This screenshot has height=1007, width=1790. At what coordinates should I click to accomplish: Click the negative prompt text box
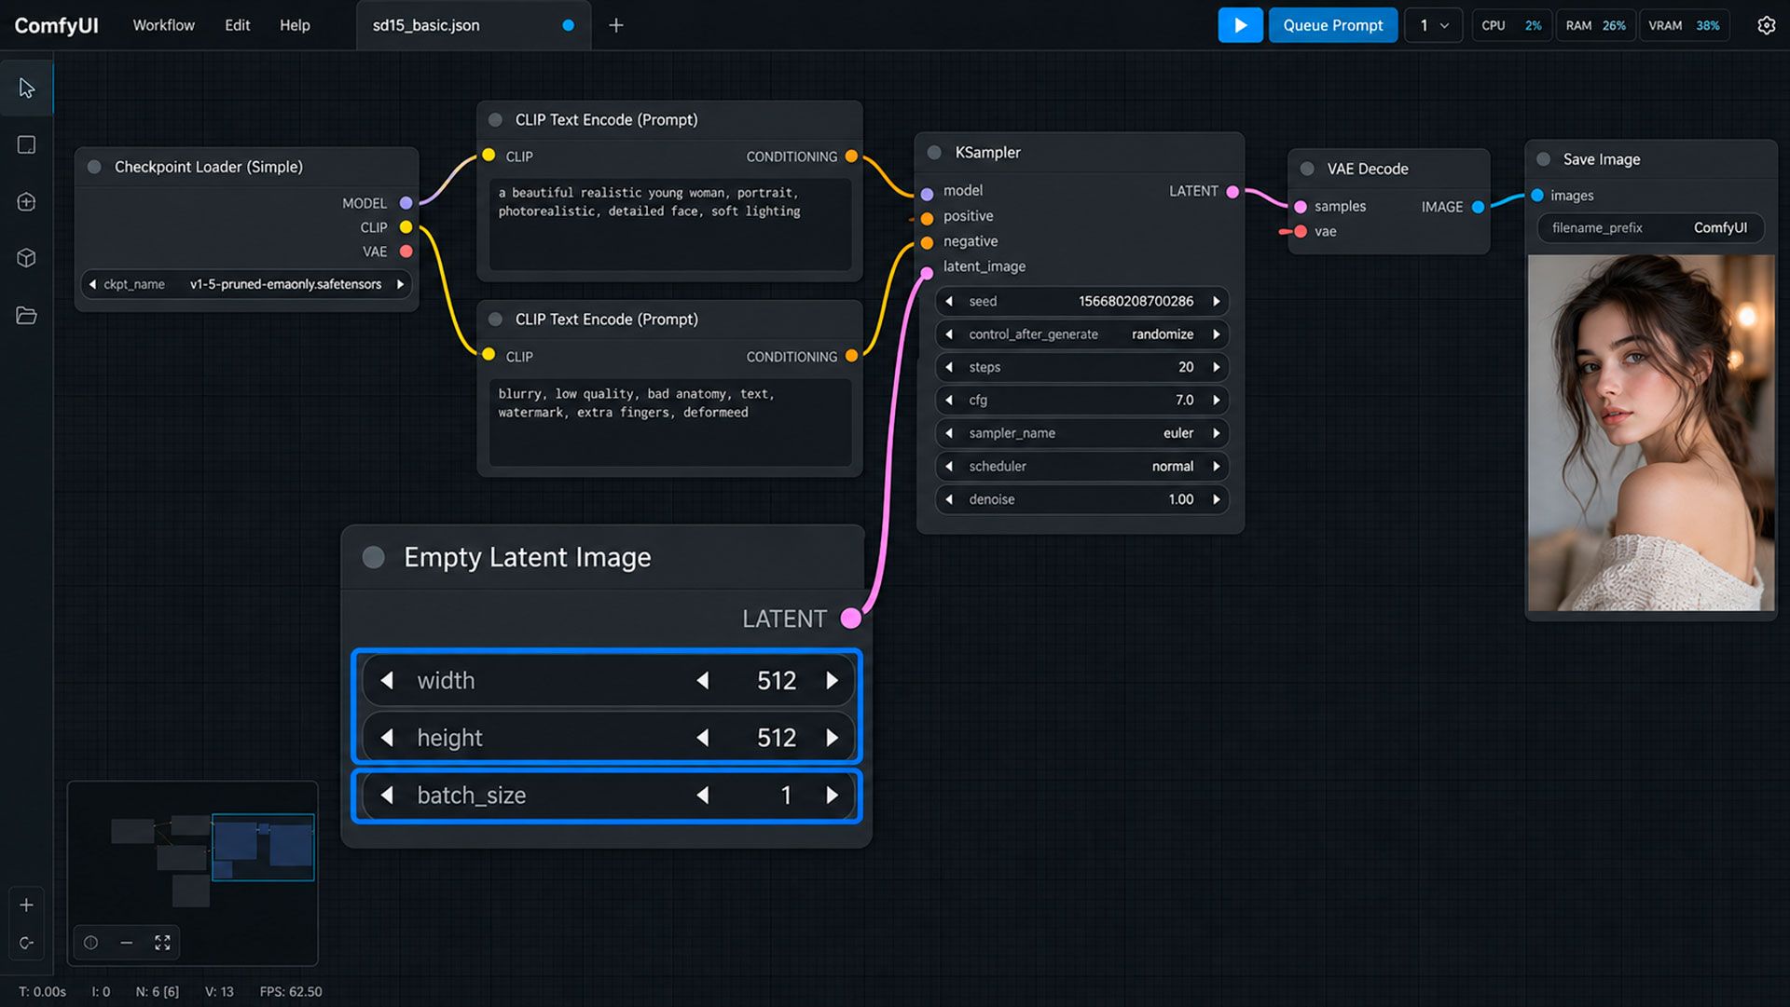pos(669,422)
